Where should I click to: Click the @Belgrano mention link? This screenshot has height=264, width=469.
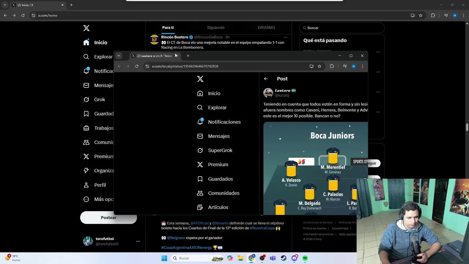click(x=176, y=238)
